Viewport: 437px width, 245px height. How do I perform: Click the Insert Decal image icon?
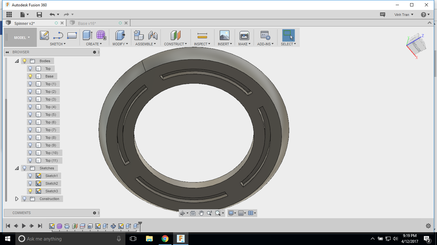point(225,35)
